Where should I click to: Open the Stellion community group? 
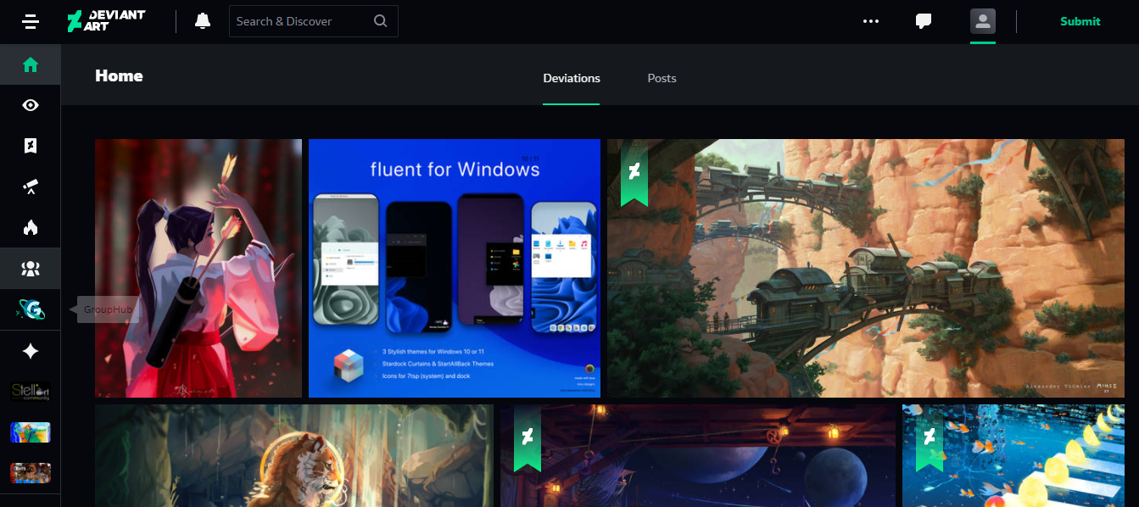(x=31, y=392)
